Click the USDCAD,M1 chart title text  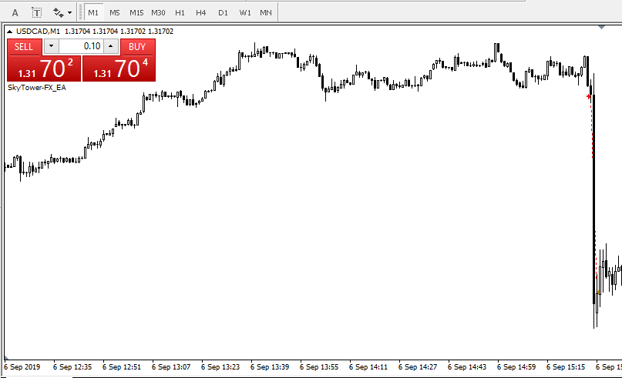coord(38,32)
